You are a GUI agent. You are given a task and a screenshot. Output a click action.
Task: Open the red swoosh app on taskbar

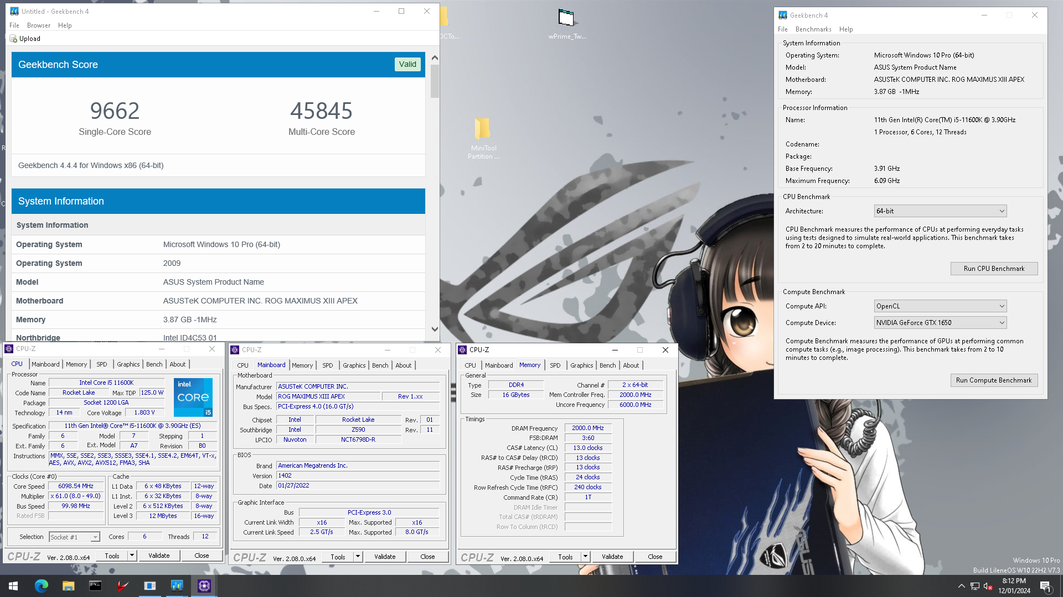122,586
